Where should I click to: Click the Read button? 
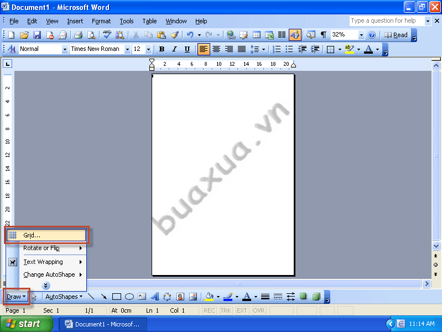pyautogui.click(x=396, y=35)
